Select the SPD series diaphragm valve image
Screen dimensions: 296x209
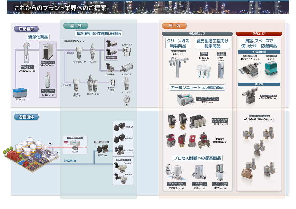click(x=199, y=172)
